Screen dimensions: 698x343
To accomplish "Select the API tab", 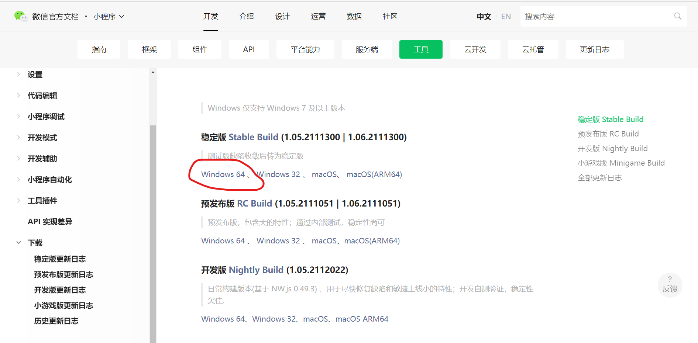I will point(249,49).
